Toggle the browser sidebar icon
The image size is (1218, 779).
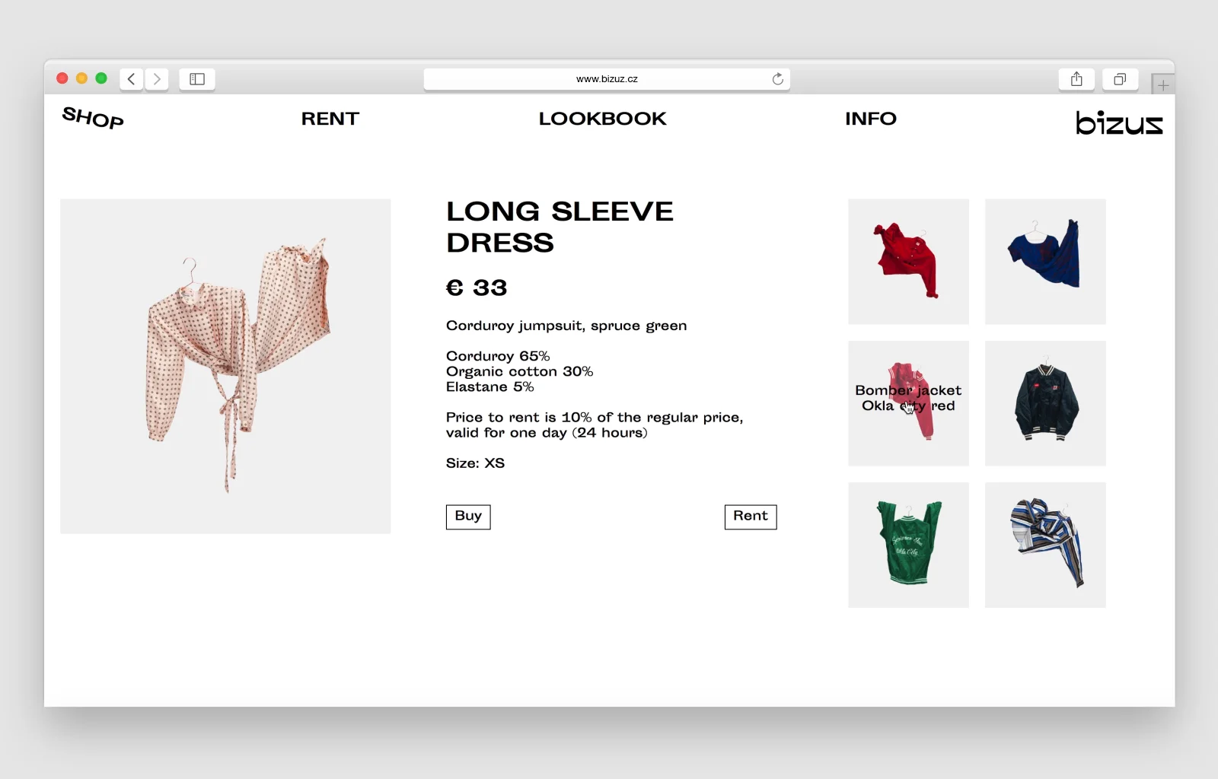click(197, 79)
